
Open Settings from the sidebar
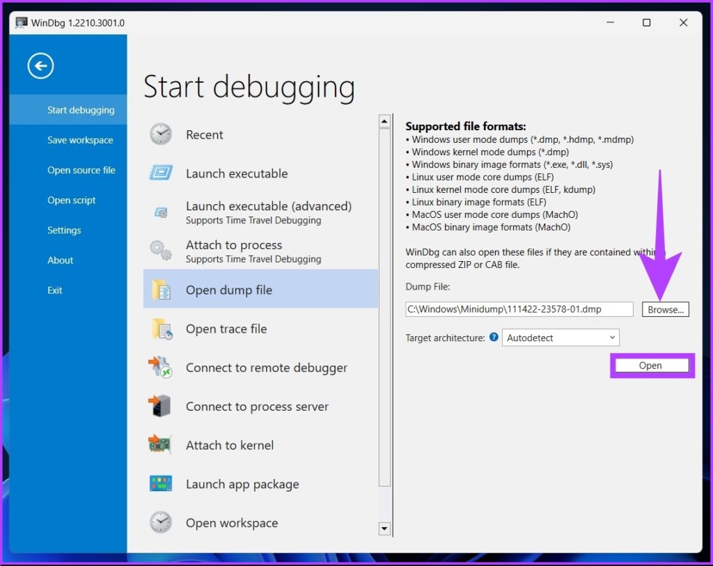click(68, 230)
